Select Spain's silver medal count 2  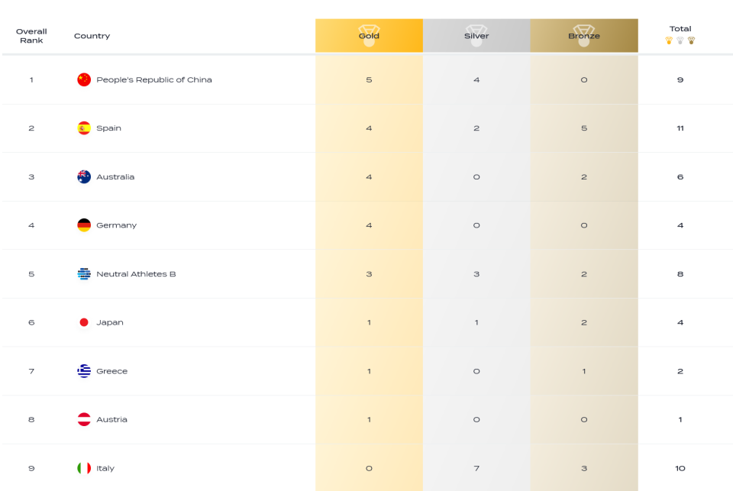click(476, 128)
